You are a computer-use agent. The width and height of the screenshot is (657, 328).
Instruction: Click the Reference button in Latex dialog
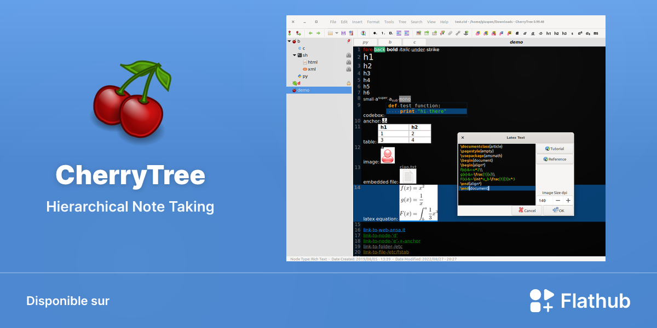pos(555,159)
